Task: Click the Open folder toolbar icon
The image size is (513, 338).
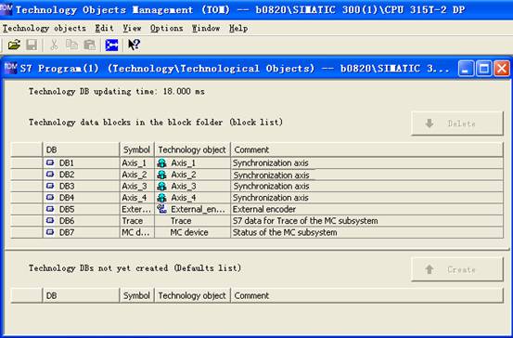Action: (x=14, y=45)
